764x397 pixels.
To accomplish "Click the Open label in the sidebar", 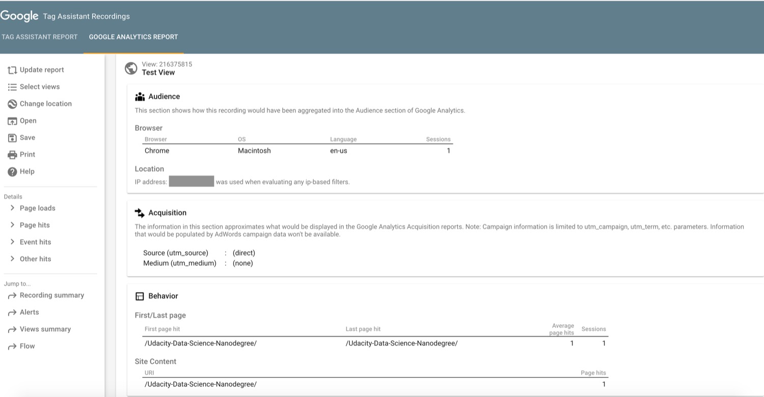I will [28, 121].
